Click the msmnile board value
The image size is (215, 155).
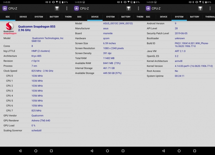click(x=108, y=33)
